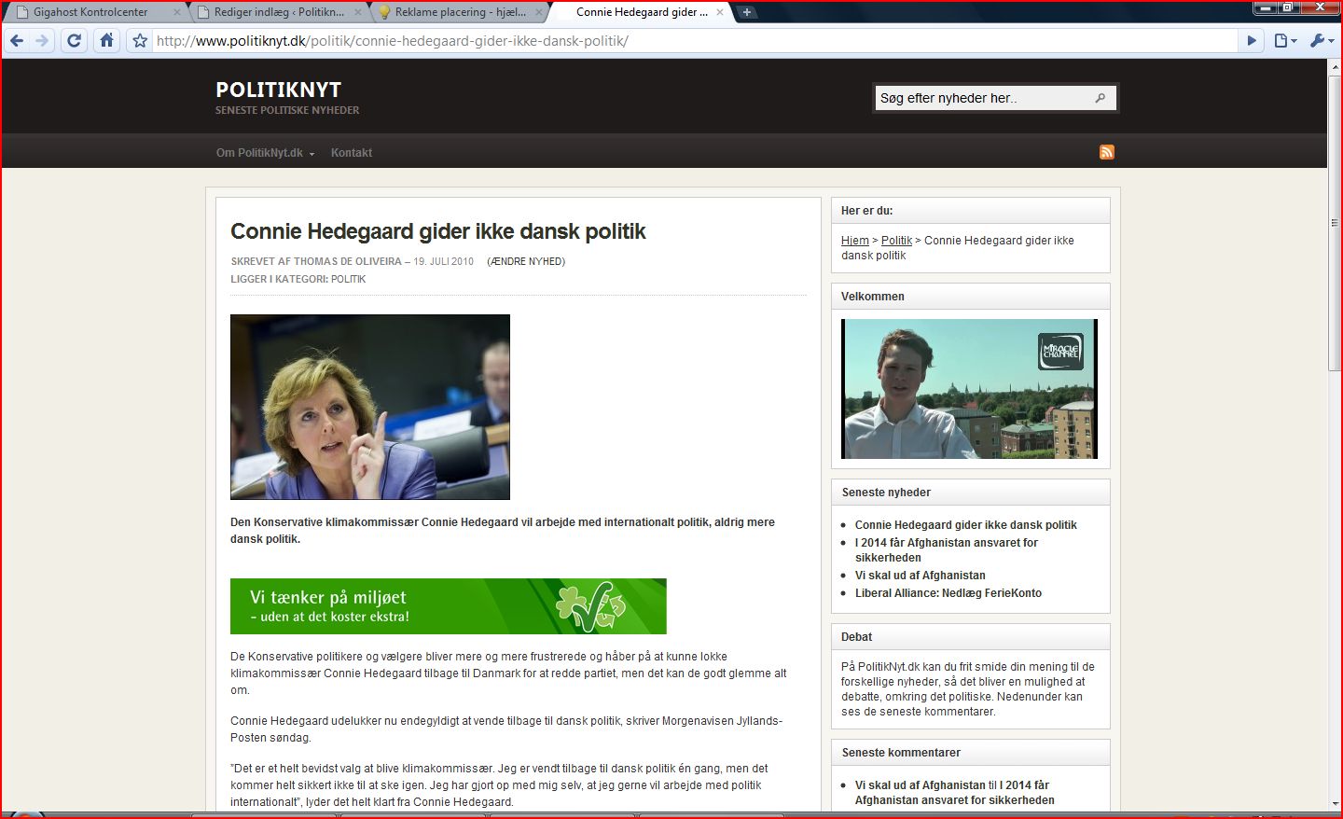The image size is (1343, 819).
Task: Close the Rediger indlæg tab
Action: [x=358, y=12]
